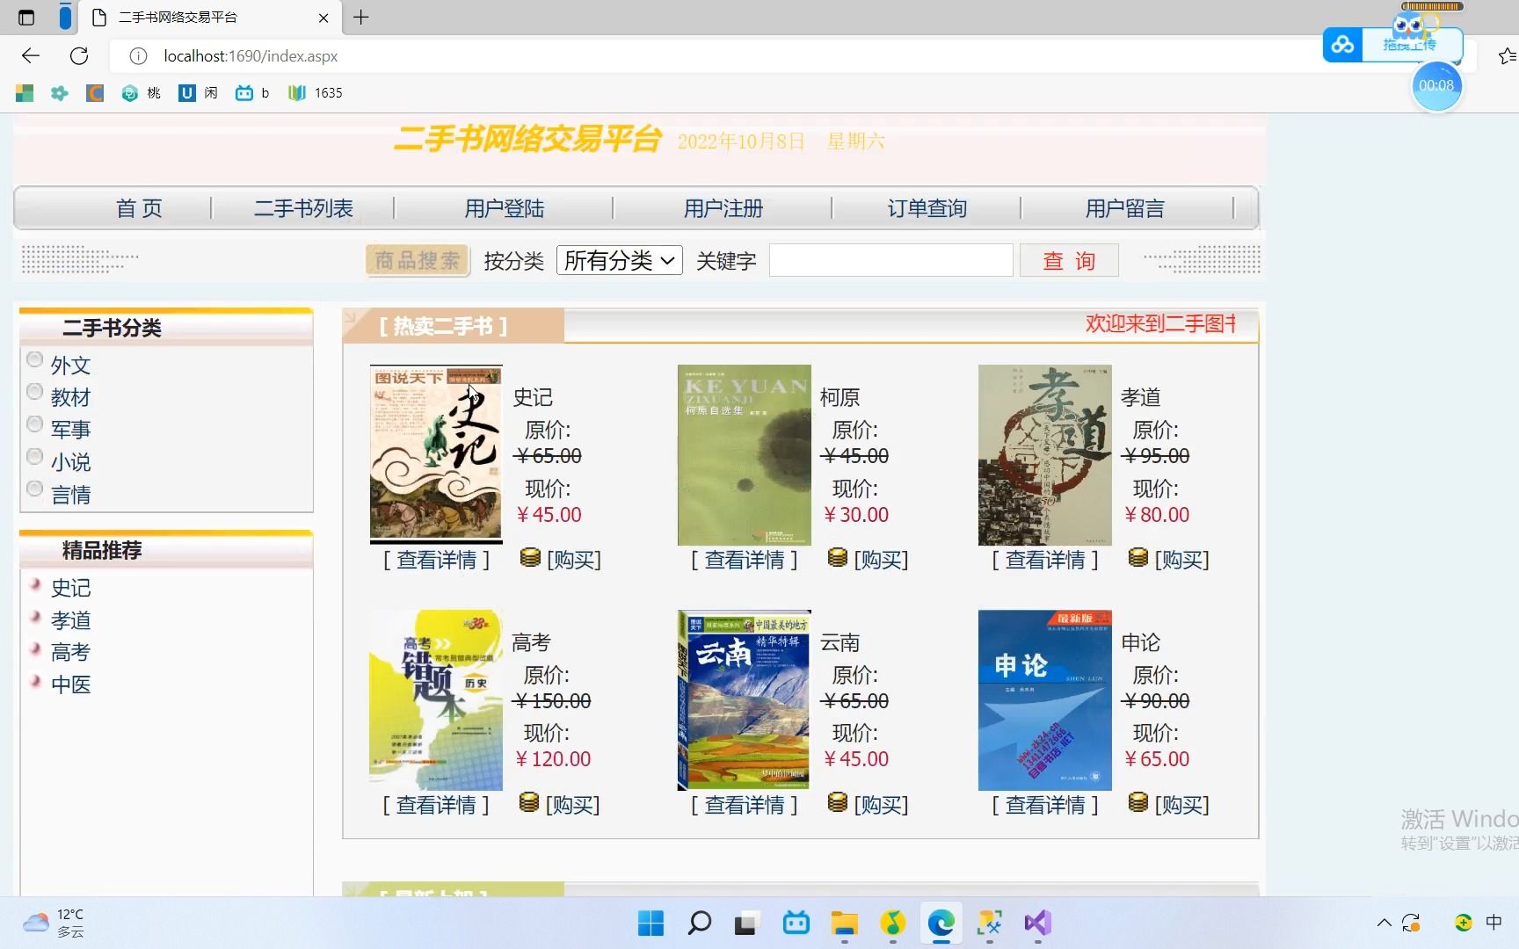
Task: Open the b bilibili bookmark
Action: pyautogui.click(x=252, y=93)
